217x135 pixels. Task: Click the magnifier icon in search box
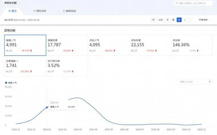point(176,3)
